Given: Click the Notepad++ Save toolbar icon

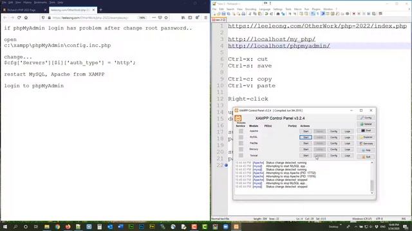Looking at the screenshot, I should pyautogui.click(x=223, y=13).
